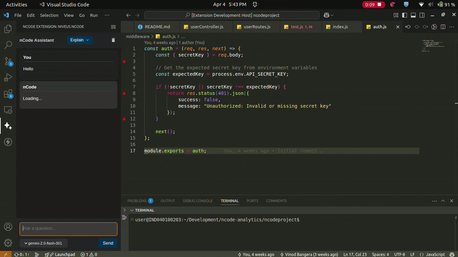Click the "LF" end-of-line status entry
Viewport: 458px width, 257px height.
coord(413,254)
